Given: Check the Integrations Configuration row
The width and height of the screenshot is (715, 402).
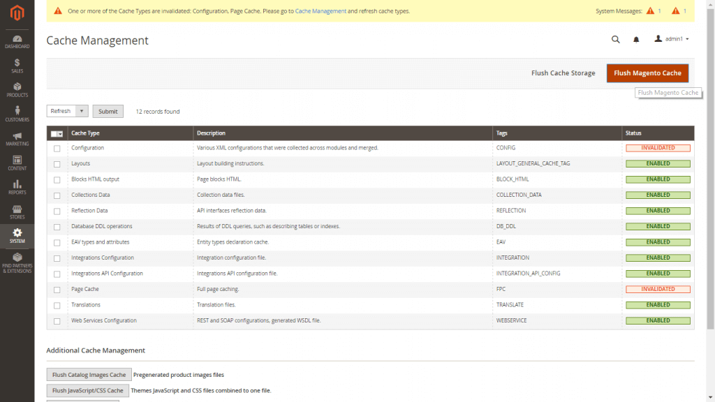Looking at the screenshot, I should click(57, 258).
